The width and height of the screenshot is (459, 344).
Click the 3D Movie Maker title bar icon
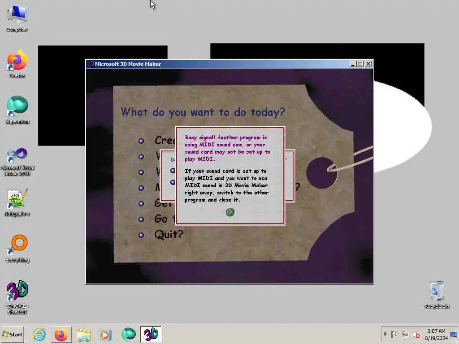coord(91,64)
